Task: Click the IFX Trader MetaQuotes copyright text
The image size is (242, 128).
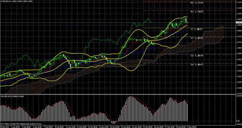Action: point(21,124)
